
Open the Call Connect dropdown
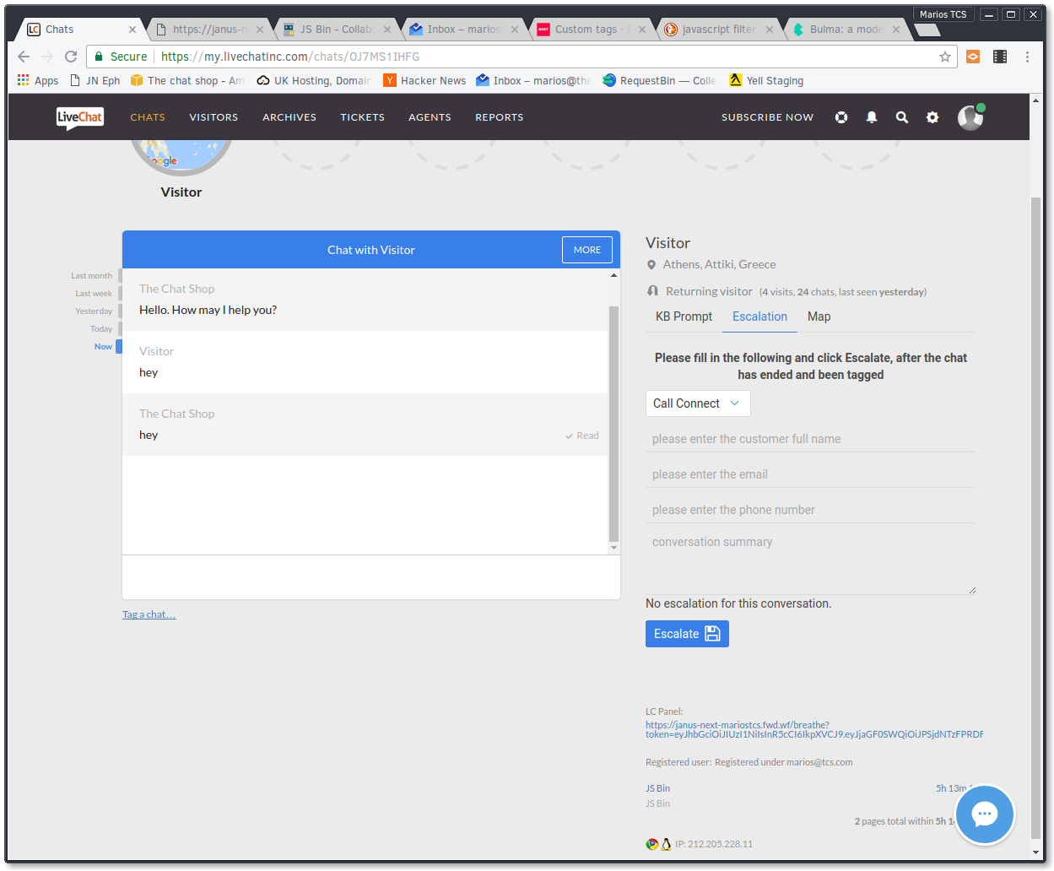pos(698,403)
